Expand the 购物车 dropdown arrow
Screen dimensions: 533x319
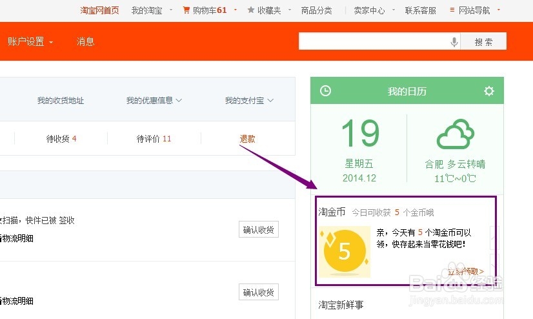click(x=236, y=10)
